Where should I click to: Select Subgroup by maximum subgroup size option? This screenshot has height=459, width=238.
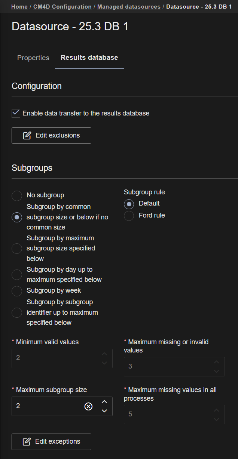[17, 249]
